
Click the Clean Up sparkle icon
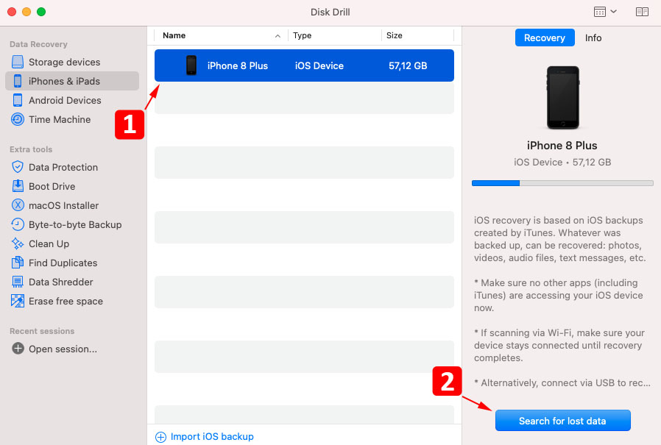coord(18,243)
